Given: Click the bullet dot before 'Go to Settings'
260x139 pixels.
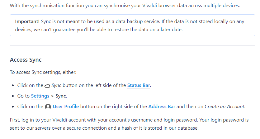Looking at the screenshot, I should pyautogui.click(x=13, y=96).
